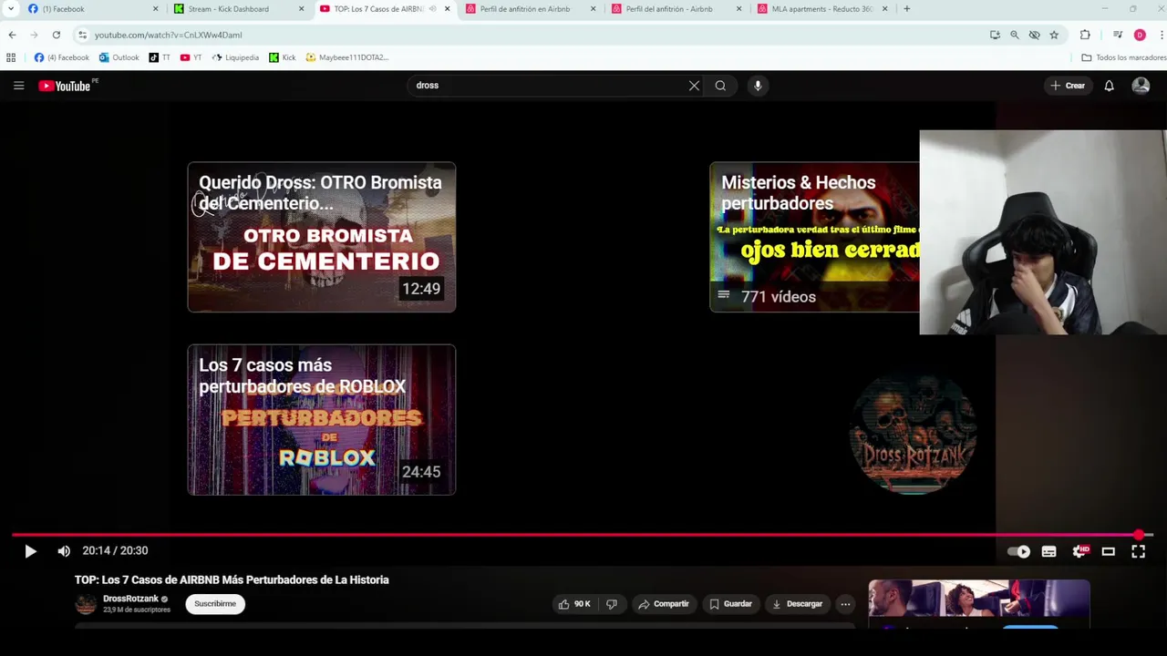This screenshot has width=1167, height=656.
Task: Open the zoom magnifier icon in address bar
Action: [x=1015, y=35]
